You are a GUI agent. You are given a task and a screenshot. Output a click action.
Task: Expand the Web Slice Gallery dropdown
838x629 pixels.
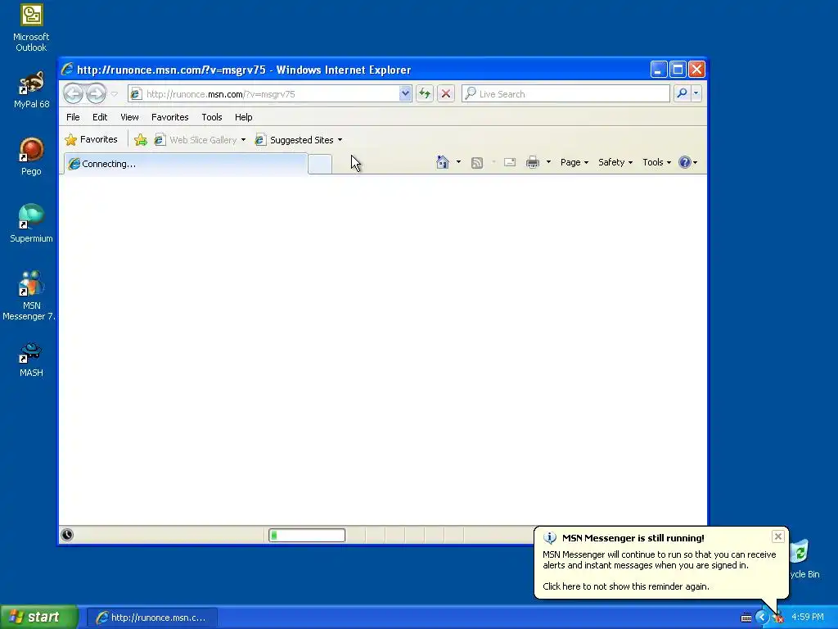(243, 140)
